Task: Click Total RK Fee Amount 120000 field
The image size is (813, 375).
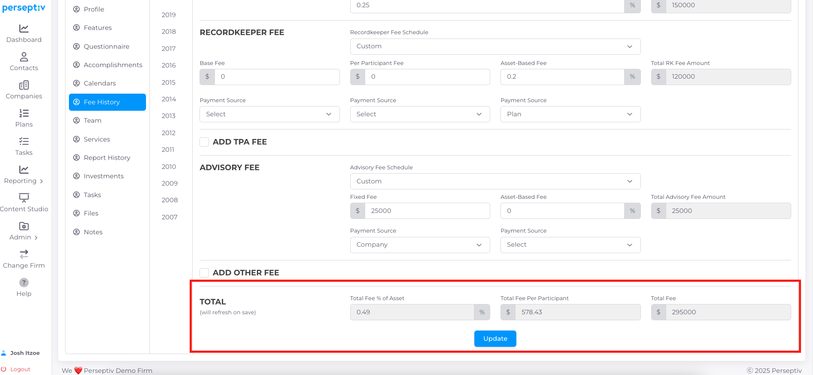Action: (728, 77)
